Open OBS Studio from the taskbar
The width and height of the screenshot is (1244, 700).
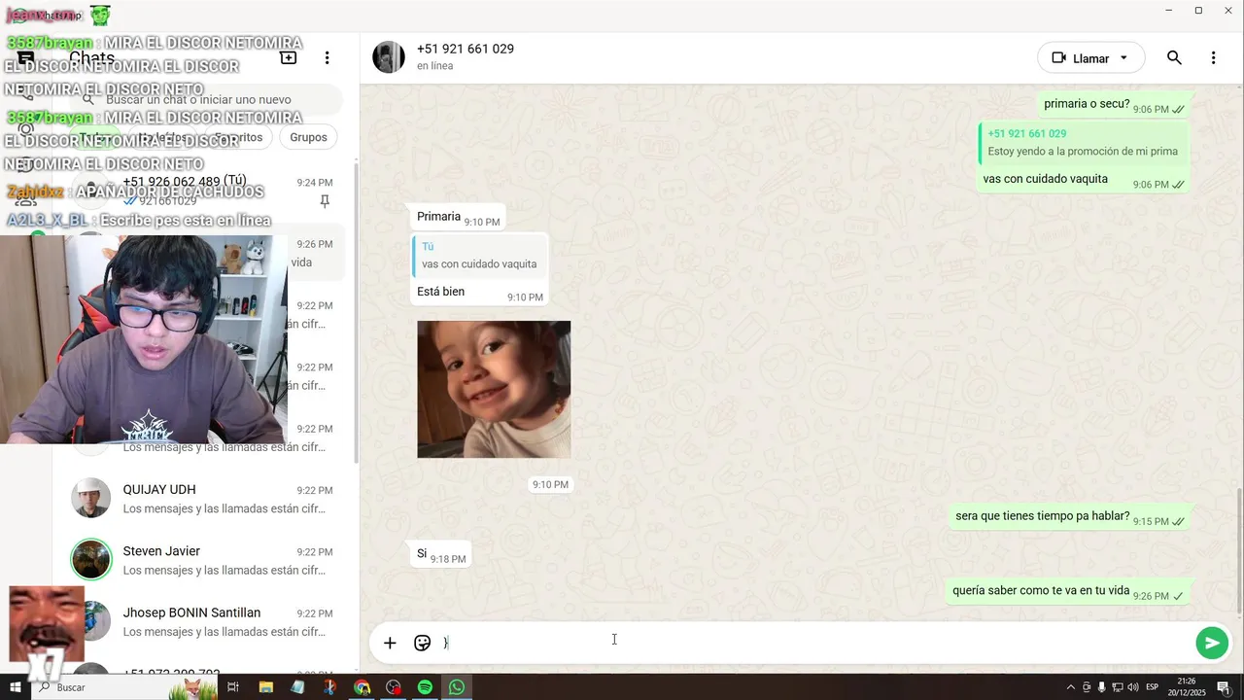tap(393, 687)
